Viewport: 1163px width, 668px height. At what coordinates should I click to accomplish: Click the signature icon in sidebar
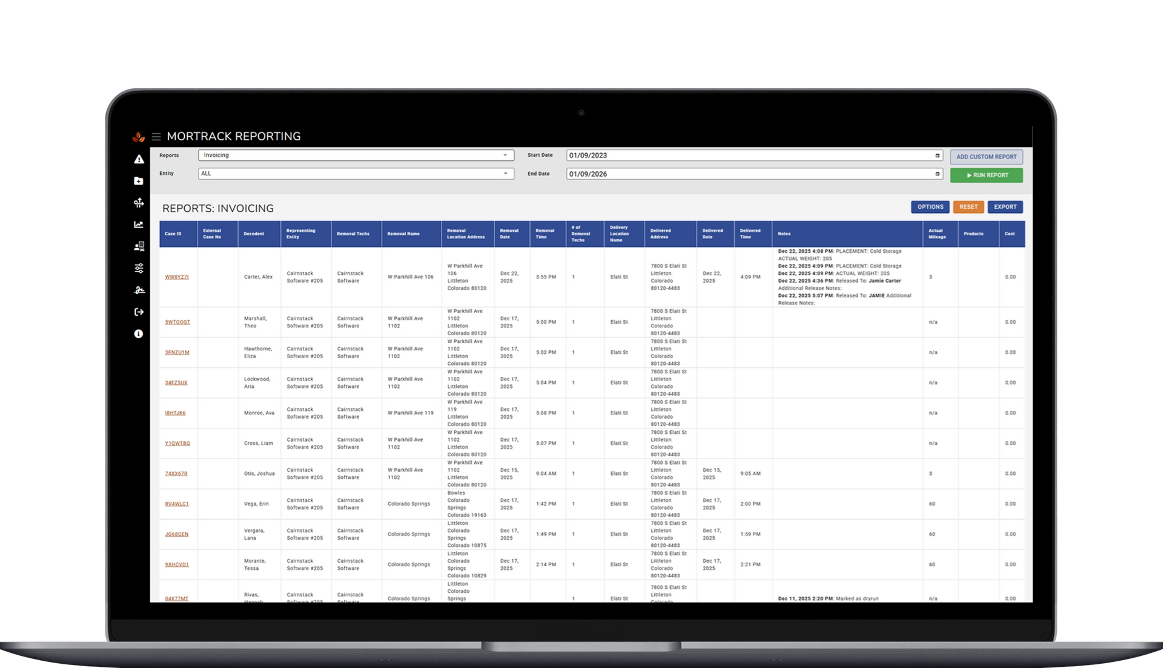tap(139, 290)
